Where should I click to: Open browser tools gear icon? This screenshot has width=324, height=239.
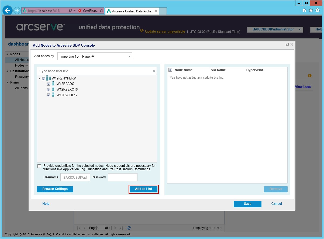(x=317, y=11)
